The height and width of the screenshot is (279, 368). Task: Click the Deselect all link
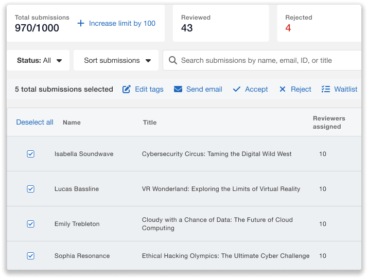[x=34, y=122]
